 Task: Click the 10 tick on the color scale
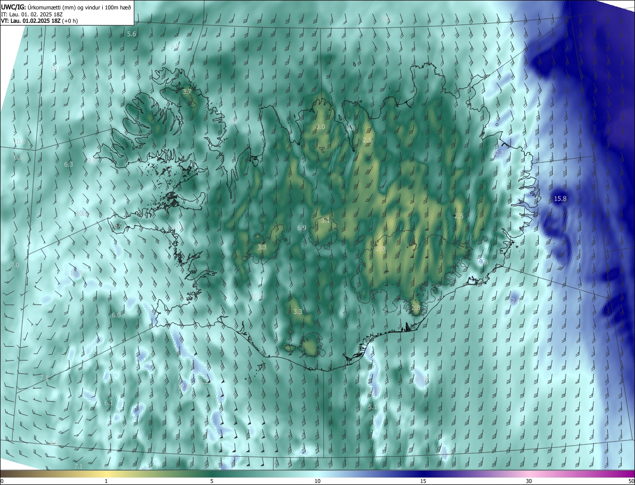point(317,481)
